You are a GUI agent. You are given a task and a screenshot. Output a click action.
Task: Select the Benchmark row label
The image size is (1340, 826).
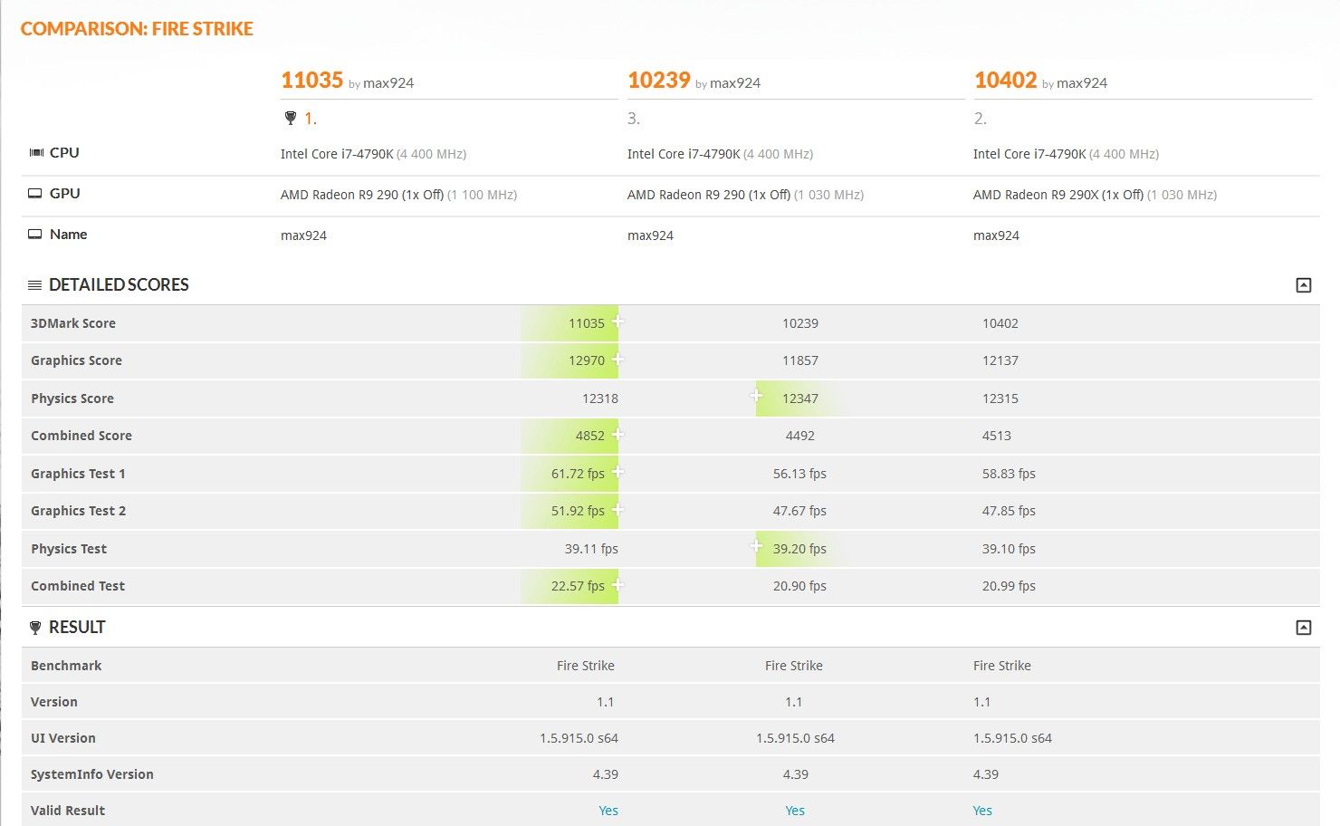(x=66, y=666)
